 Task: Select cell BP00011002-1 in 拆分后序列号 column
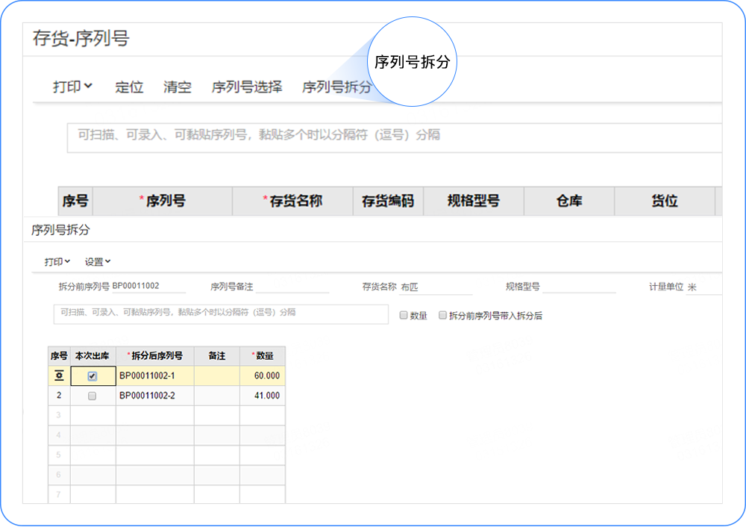coord(154,376)
